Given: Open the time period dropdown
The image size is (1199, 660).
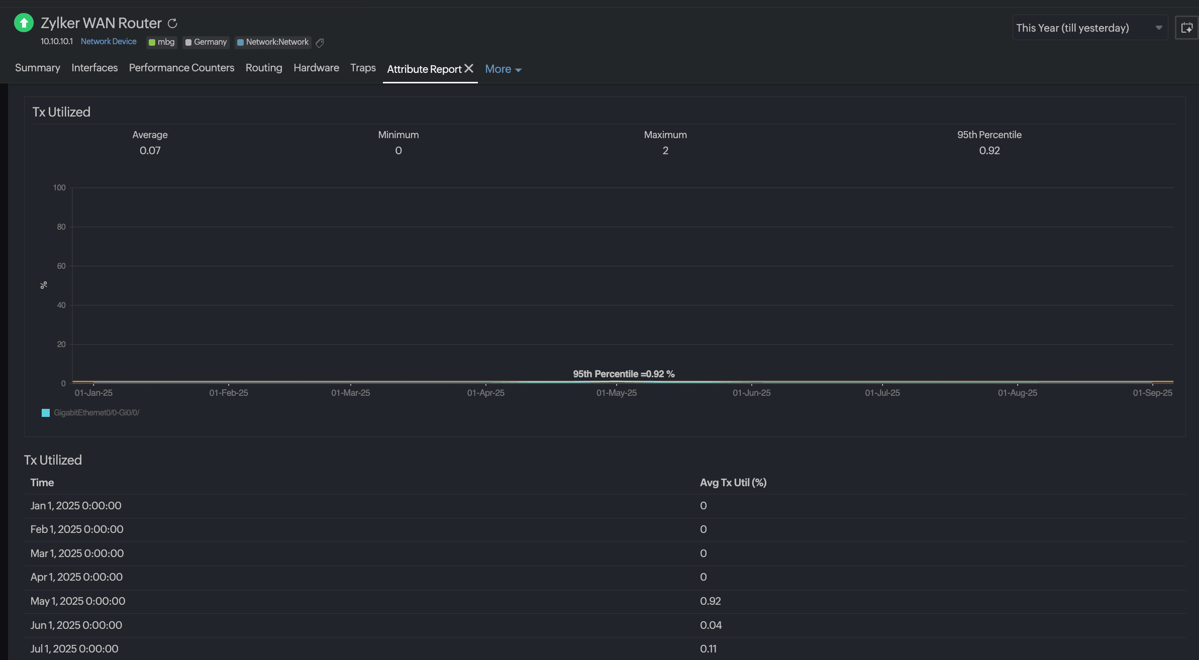Looking at the screenshot, I should point(1089,28).
